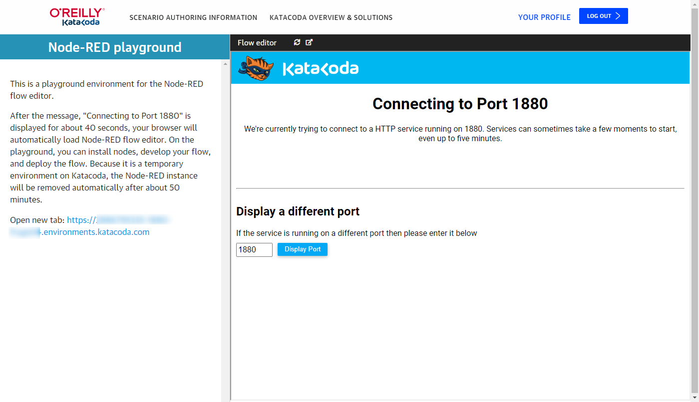Click the 'We're currently trying to connect' message

[x=460, y=134]
